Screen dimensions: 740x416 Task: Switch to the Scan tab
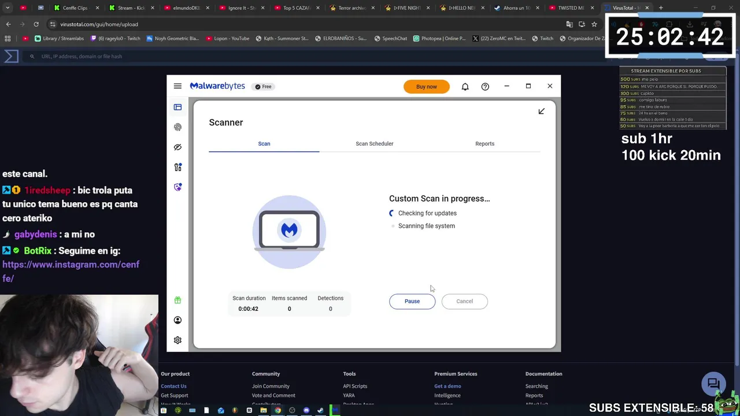point(264,143)
